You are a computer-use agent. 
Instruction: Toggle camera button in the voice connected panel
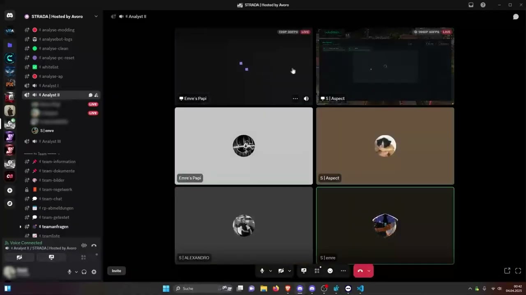[x=19, y=257]
